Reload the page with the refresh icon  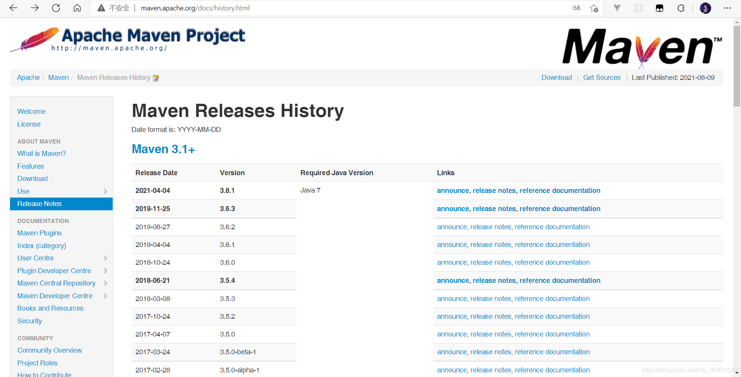56,8
